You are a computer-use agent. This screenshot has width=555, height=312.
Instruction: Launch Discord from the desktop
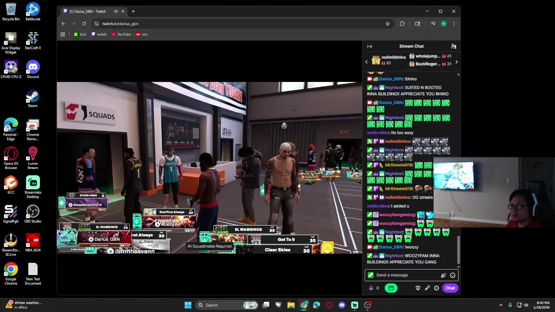pyautogui.click(x=33, y=69)
